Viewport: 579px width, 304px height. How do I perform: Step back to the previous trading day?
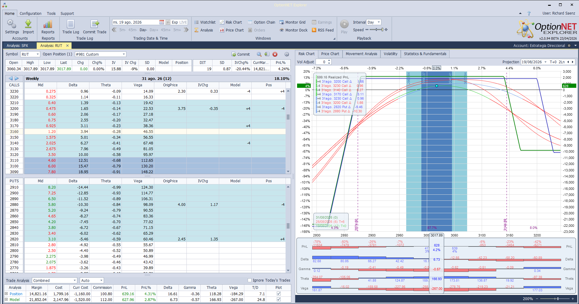143,30
